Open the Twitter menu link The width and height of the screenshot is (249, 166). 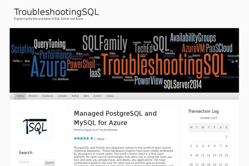pos(75,96)
